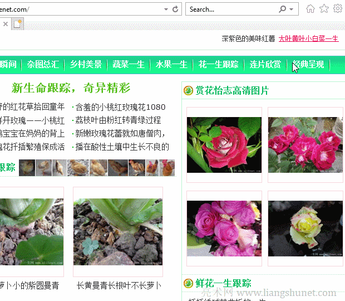The width and height of the screenshot is (345, 301).
Task: Open the 大叶黄叶小白菜一生 red link
Action: point(309,39)
